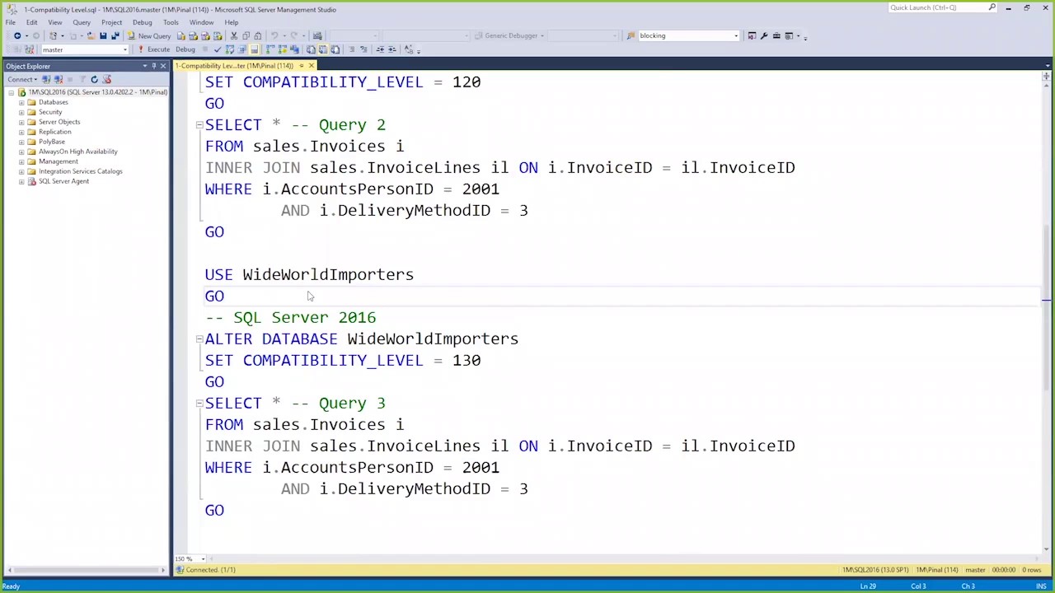The image size is (1055, 593).
Task: Click the Activity Monitor icon in toolbar
Action: (x=317, y=35)
